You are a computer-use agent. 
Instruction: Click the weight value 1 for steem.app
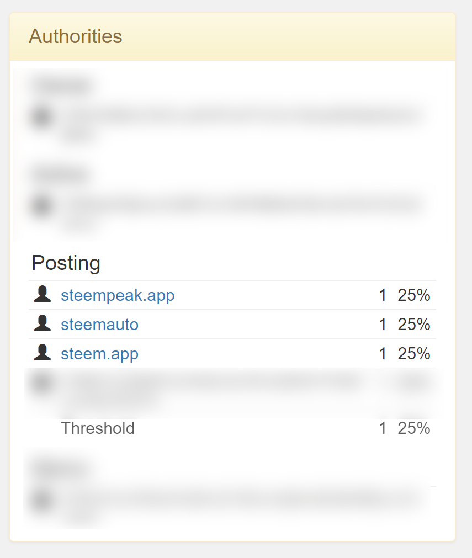coord(383,354)
